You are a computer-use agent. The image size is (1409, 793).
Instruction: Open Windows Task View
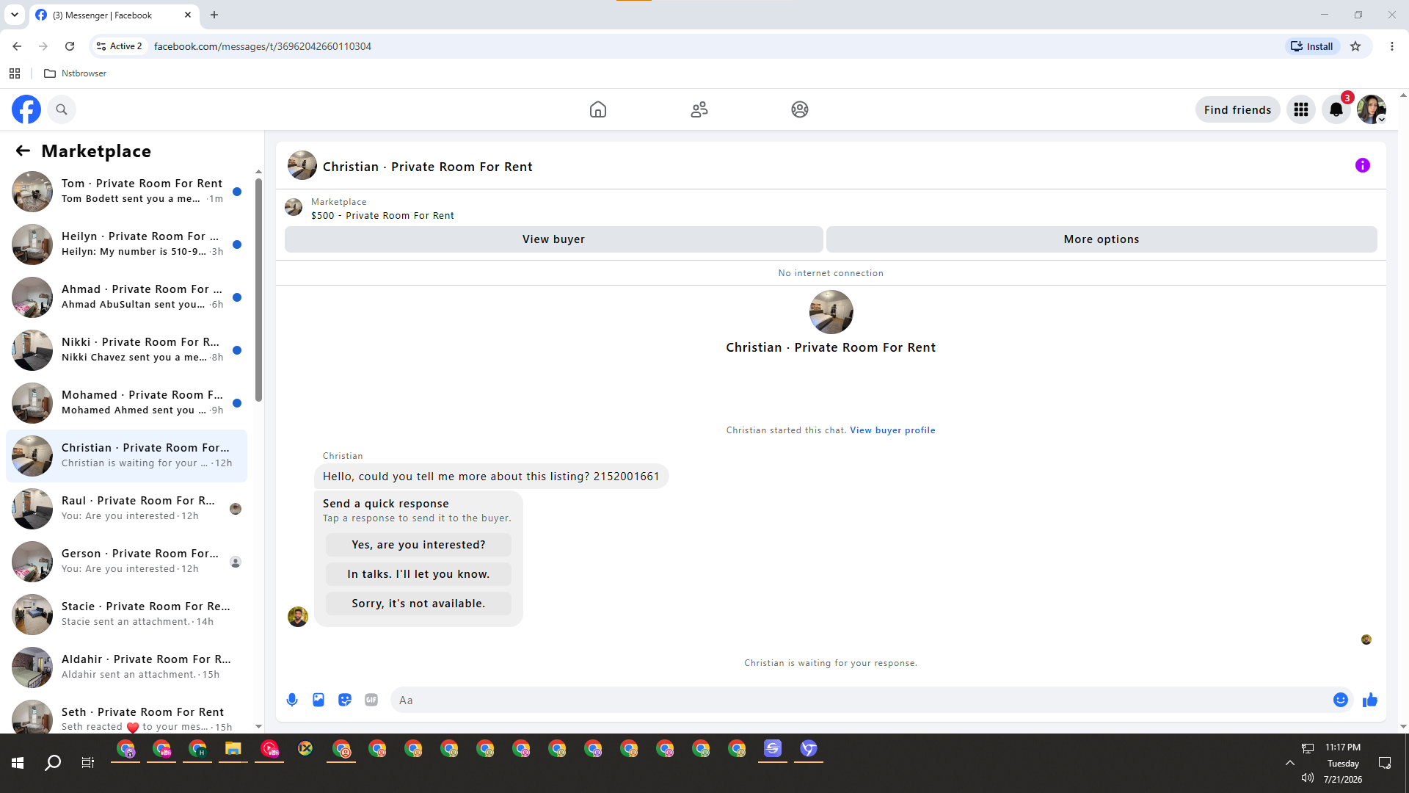click(88, 763)
